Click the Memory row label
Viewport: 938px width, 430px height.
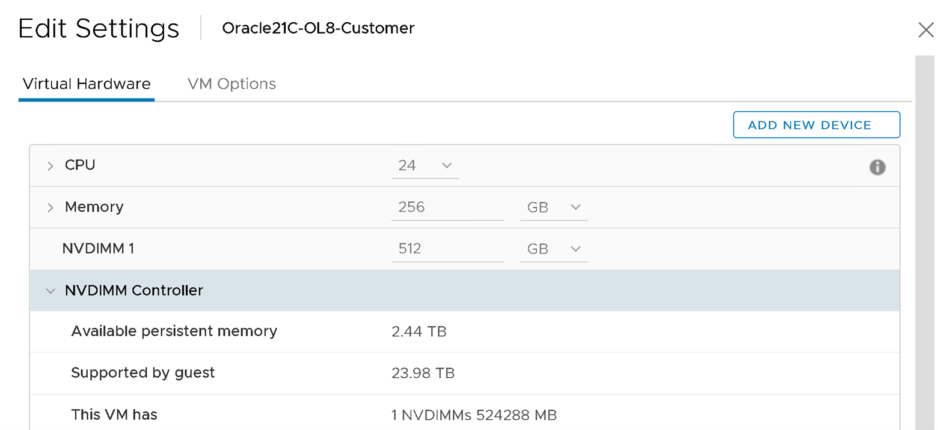pyautogui.click(x=94, y=207)
